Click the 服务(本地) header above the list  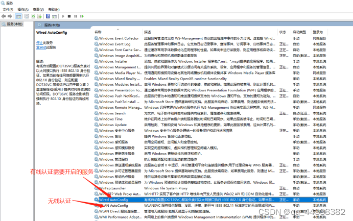52,25
